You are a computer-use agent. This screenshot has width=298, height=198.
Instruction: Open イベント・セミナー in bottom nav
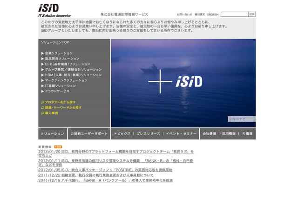click(x=181, y=134)
